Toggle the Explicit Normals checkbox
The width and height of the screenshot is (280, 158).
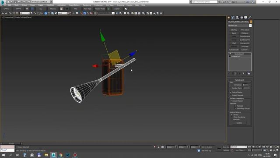pyautogui.click(x=231, y=95)
